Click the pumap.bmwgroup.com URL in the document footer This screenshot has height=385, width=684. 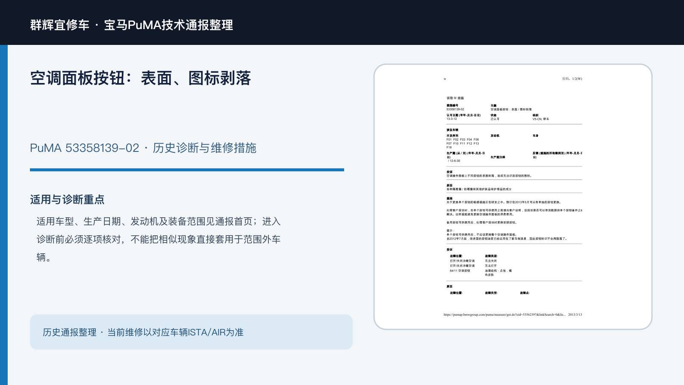click(x=504, y=314)
